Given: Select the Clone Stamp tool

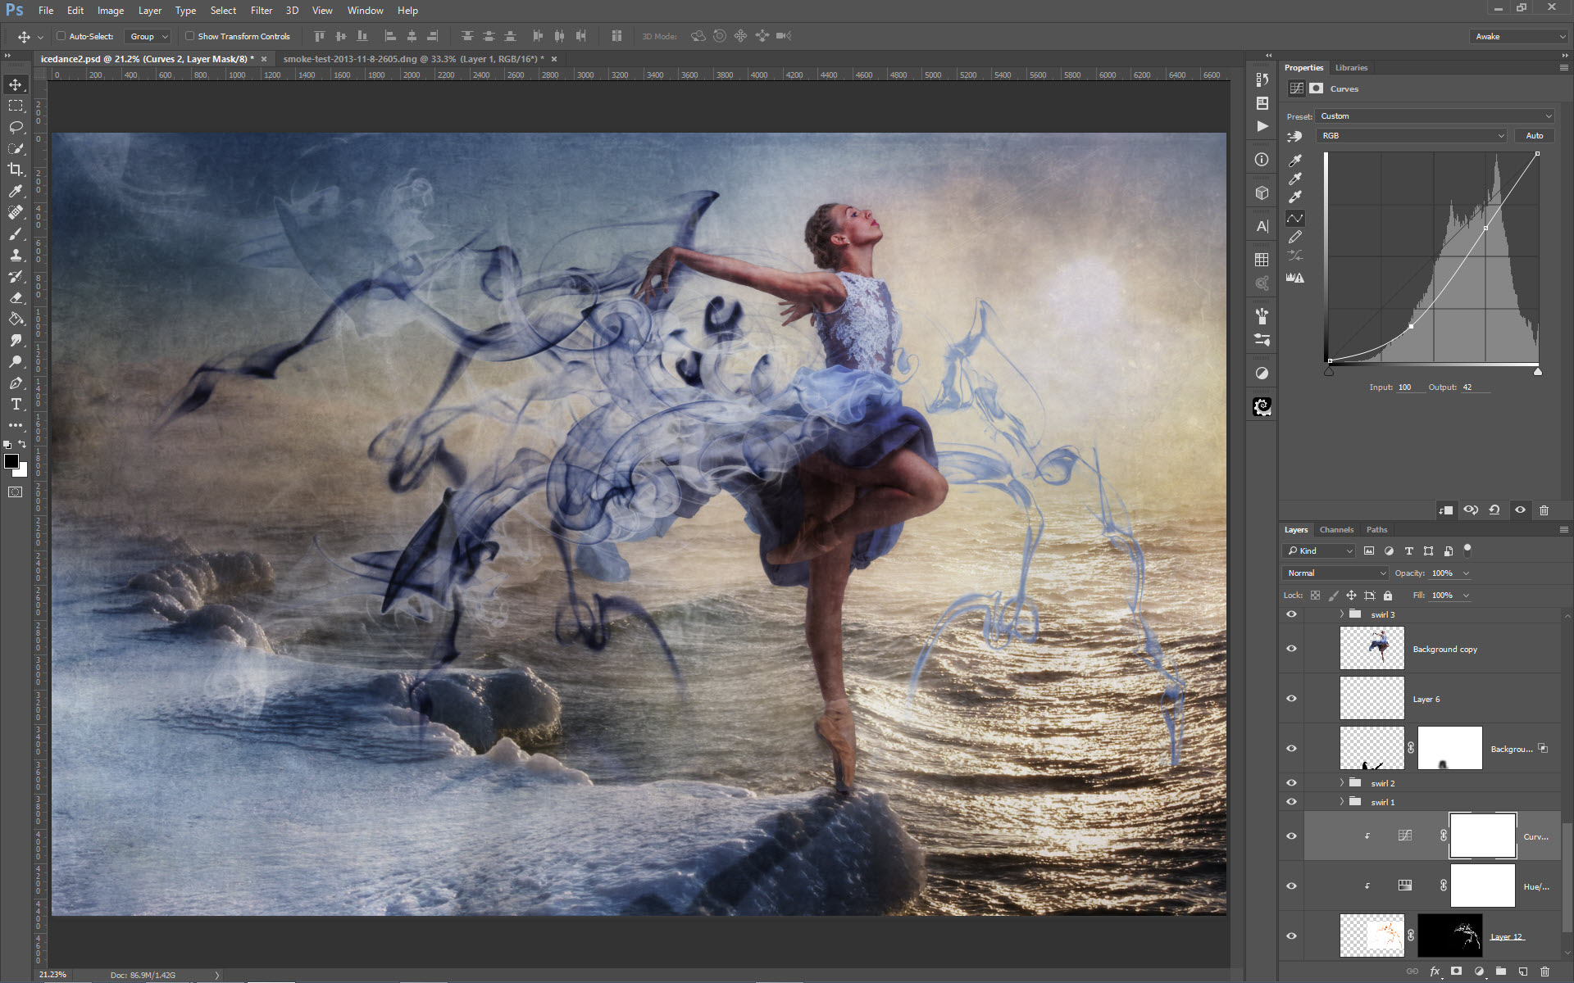Looking at the screenshot, I should pos(16,255).
